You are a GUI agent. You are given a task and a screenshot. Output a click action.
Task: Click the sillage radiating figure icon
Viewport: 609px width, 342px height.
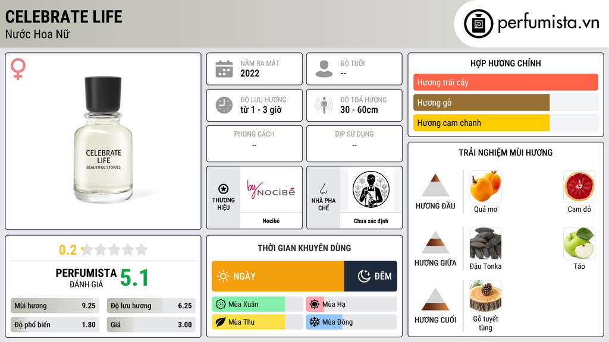click(324, 105)
